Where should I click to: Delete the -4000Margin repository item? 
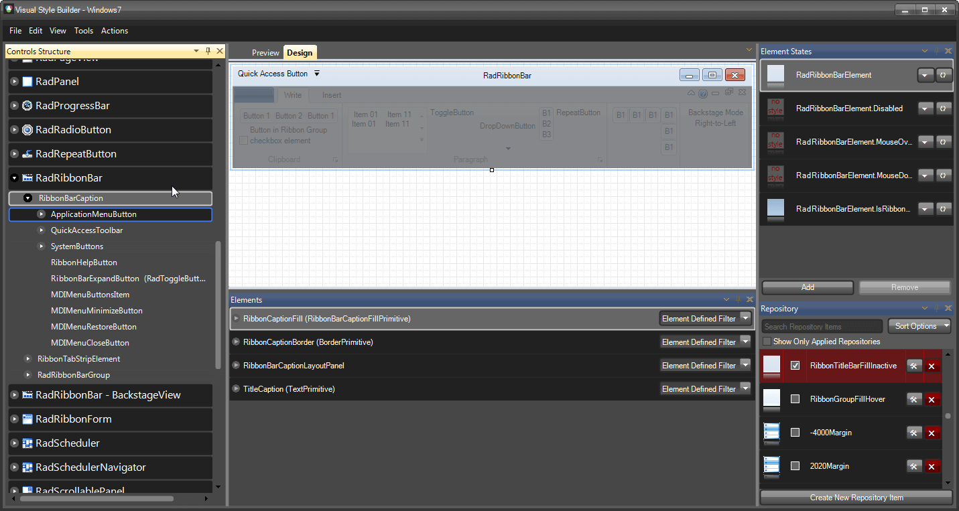[932, 433]
